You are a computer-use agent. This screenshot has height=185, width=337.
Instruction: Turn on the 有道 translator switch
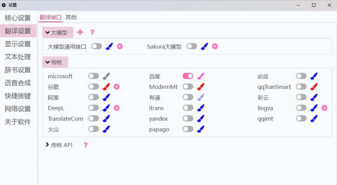tap(188, 97)
